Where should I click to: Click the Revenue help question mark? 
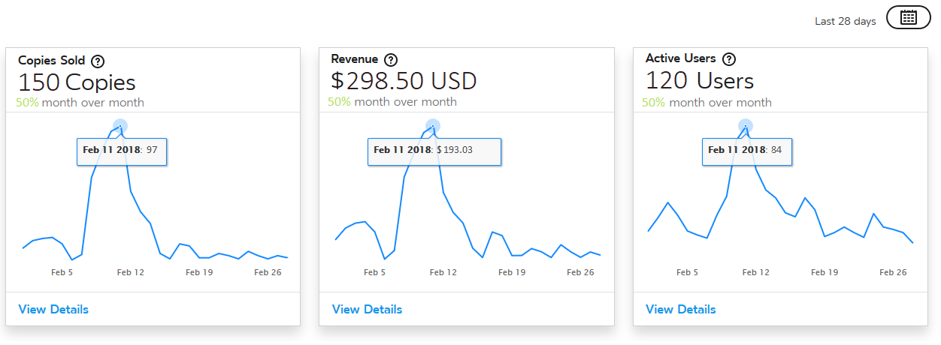[x=390, y=60]
